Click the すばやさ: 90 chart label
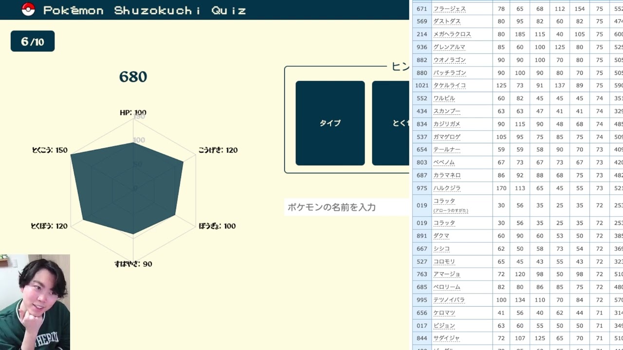This screenshot has height=350, width=623. coord(133,264)
